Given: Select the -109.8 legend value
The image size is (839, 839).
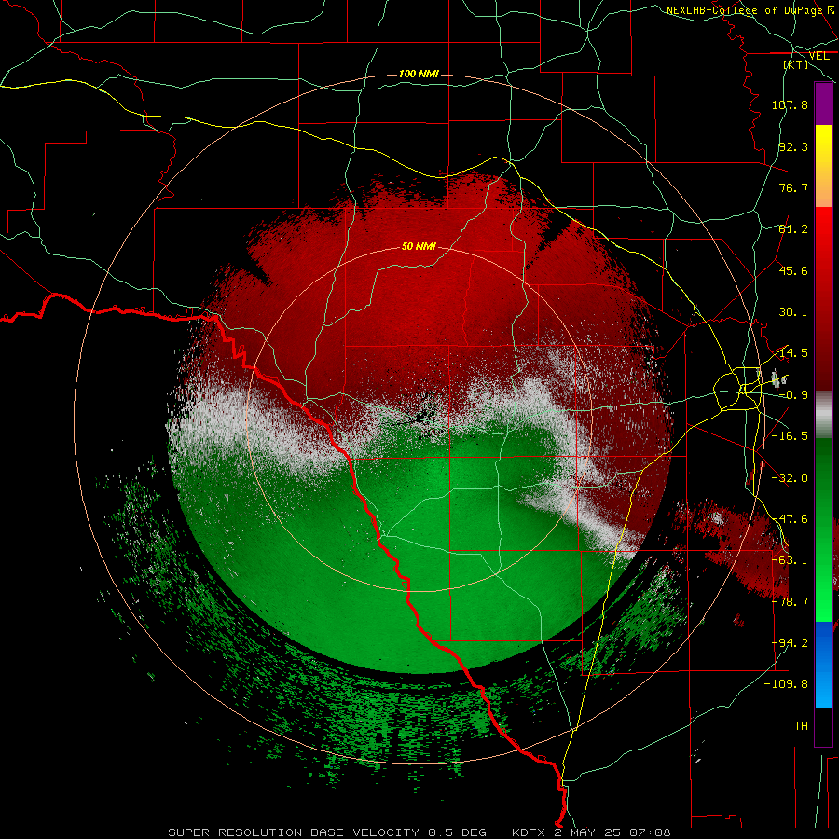Looking at the screenshot, I should (786, 684).
